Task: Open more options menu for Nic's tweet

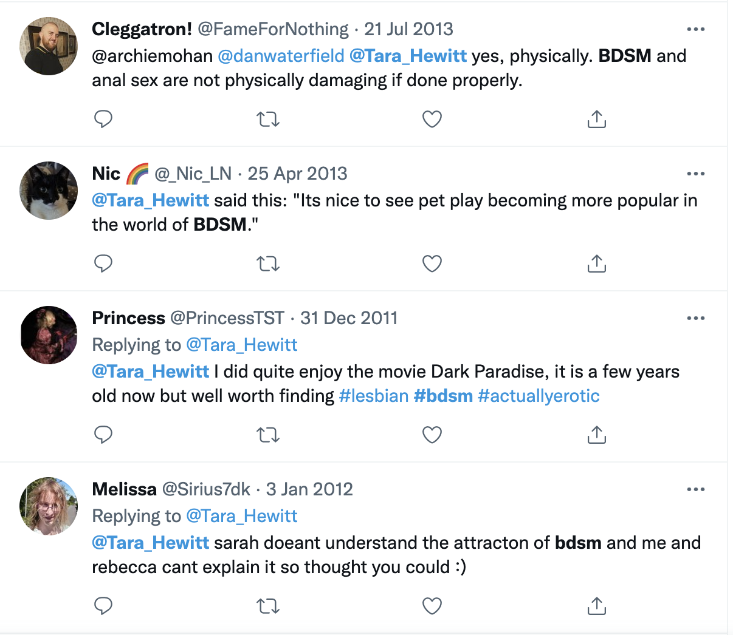Action: 695,174
